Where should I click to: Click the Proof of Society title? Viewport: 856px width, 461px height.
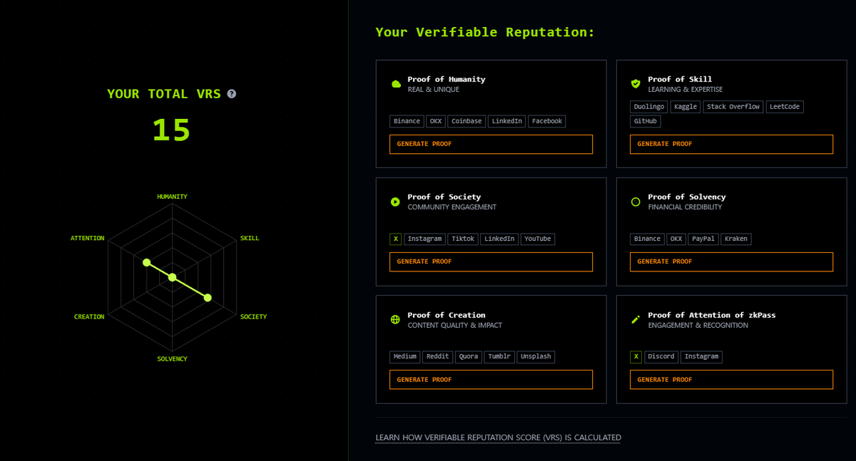pos(444,197)
